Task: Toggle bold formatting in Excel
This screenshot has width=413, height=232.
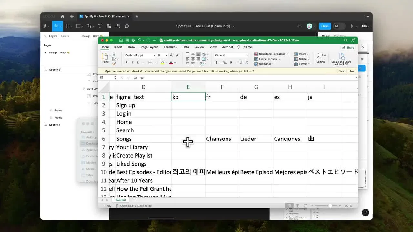Action: 127,63
